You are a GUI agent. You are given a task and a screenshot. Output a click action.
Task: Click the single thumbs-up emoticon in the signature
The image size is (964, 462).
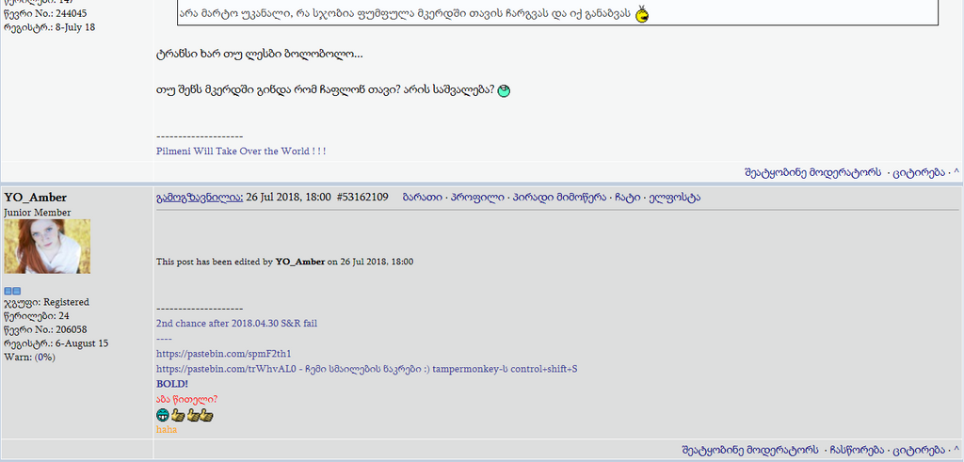(x=178, y=416)
